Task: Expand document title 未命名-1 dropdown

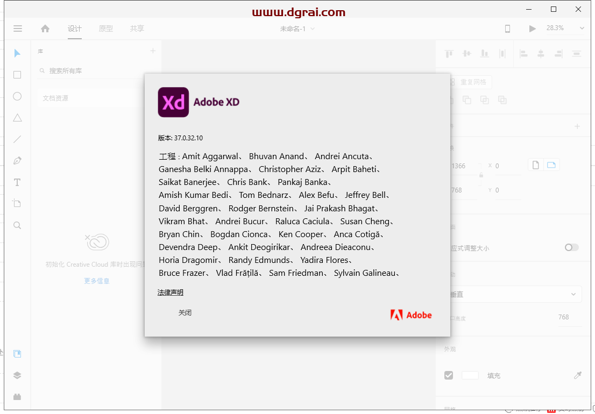Action: point(313,28)
